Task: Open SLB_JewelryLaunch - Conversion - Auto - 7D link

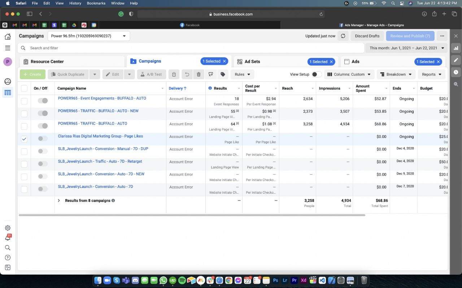Action: tap(95, 186)
